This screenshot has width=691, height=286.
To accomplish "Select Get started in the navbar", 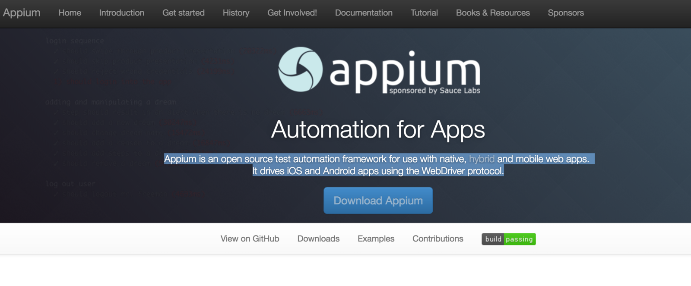I will (184, 13).
